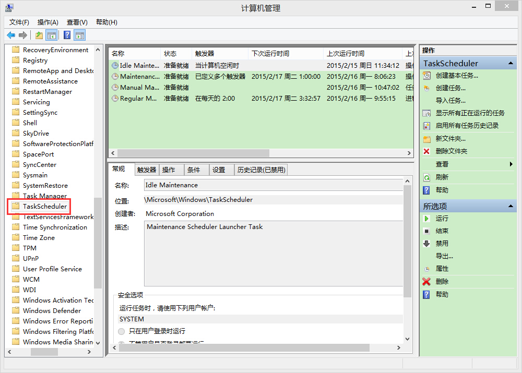Viewport: 522px width, 373px height.
Task: Toggle the show/hide action pane icon
Action: (79, 35)
